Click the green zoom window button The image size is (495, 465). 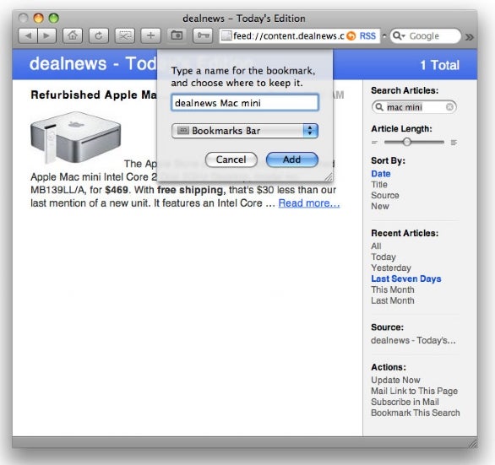pyautogui.click(x=54, y=18)
